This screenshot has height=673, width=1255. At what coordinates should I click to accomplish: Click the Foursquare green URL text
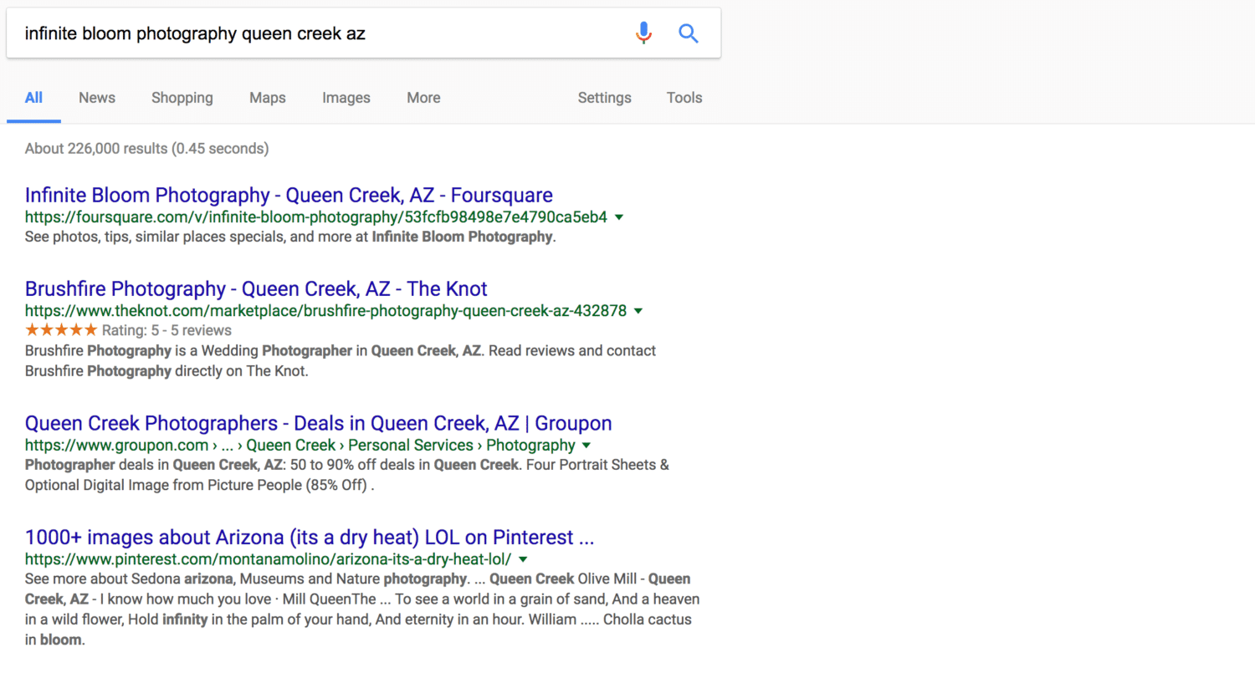(x=316, y=217)
